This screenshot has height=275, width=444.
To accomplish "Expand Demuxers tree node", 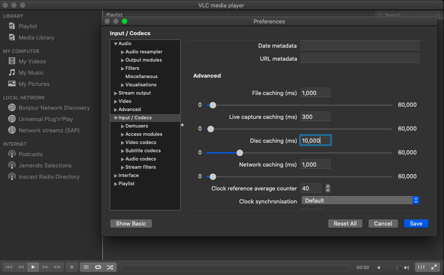I will [x=122, y=126].
